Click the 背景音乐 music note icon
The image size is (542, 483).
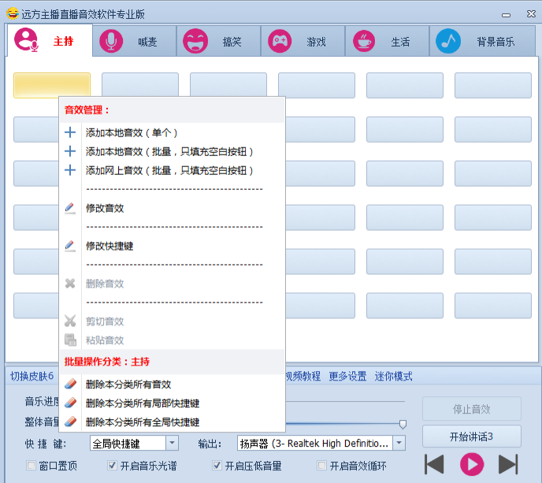(x=448, y=41)
